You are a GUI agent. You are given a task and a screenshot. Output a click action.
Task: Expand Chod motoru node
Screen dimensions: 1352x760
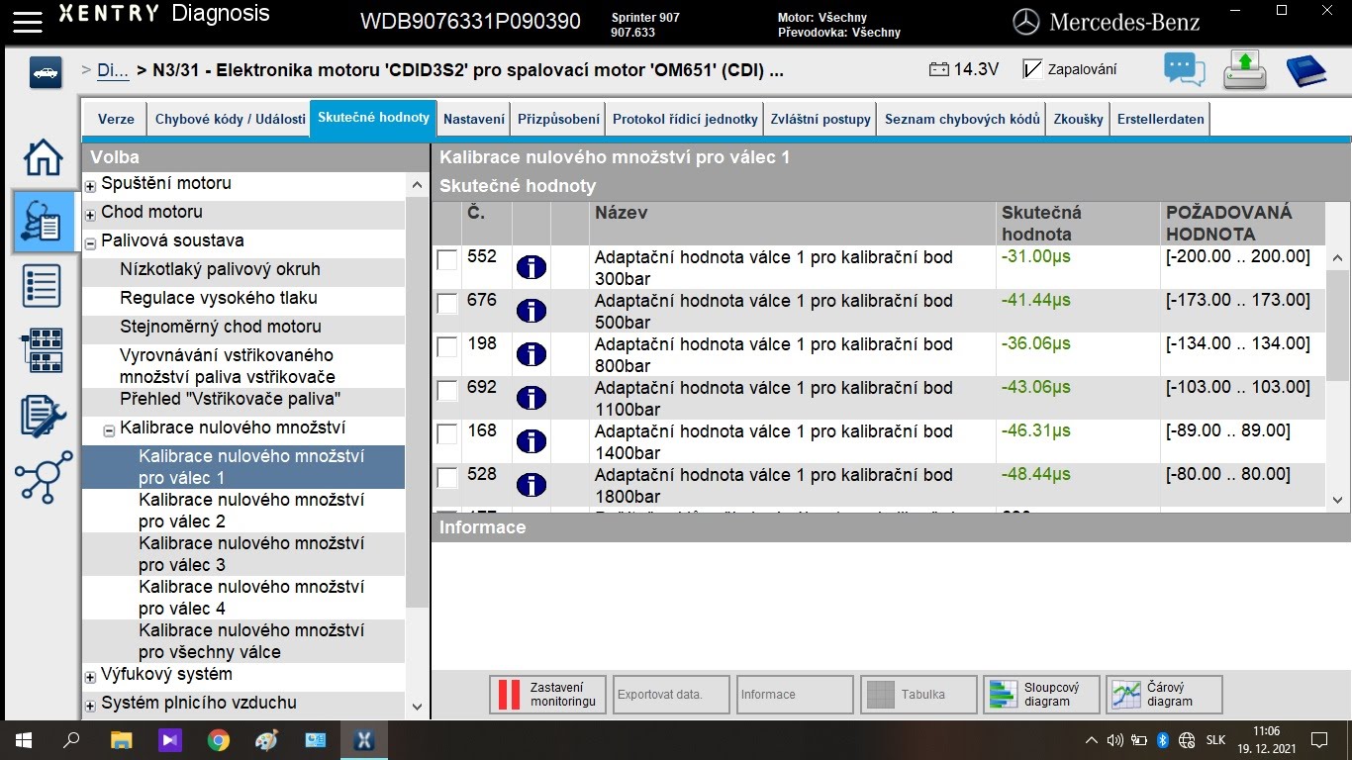(90, 215)
